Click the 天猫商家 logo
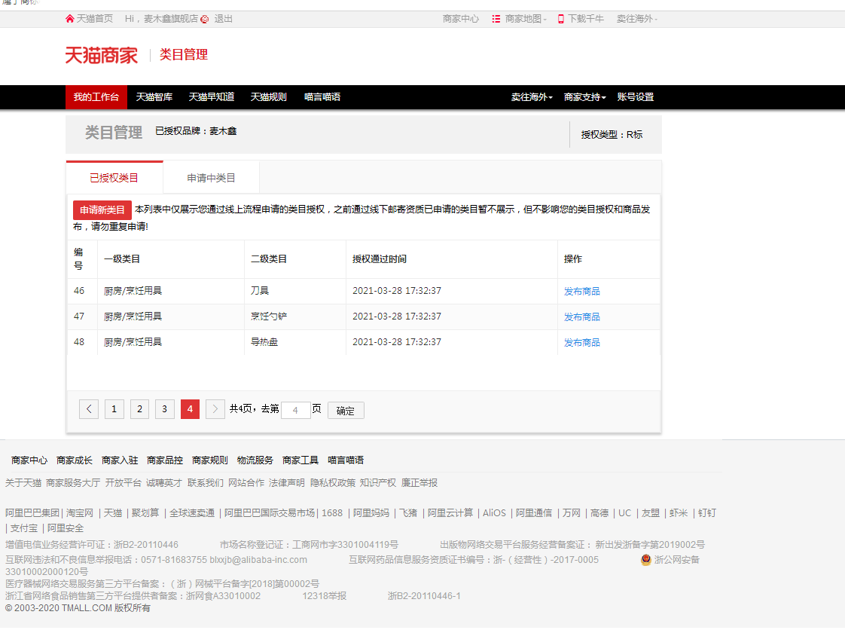The height and width of the screenshot is (630, 845). click(102, 55)
